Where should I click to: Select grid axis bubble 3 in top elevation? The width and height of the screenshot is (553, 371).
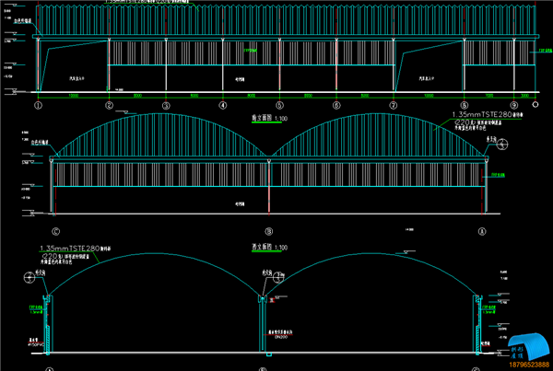tap(166, 105)
